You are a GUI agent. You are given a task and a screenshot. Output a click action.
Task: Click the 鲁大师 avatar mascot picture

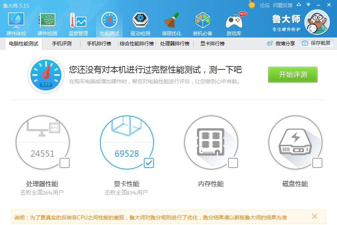click(x=317, y=22)
